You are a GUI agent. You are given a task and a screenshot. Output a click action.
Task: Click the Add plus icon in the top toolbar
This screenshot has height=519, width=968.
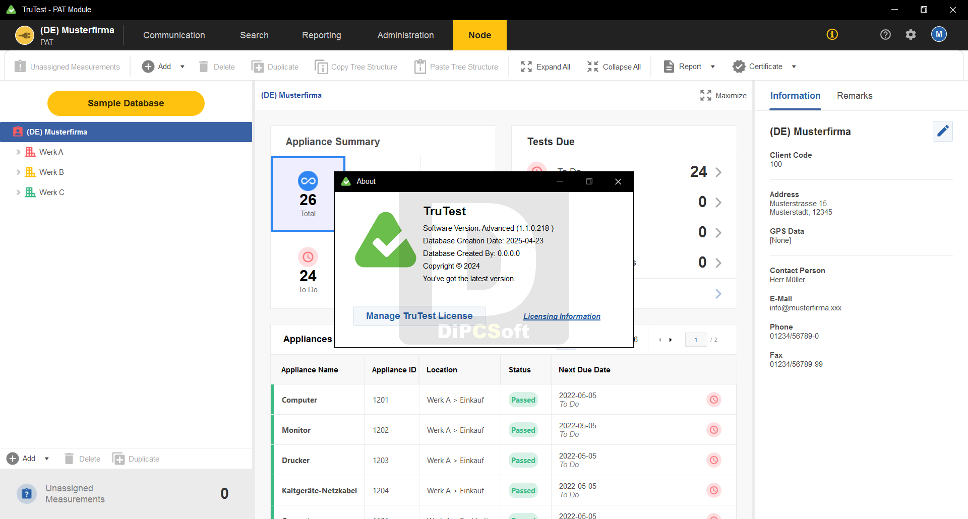(148, 67)
